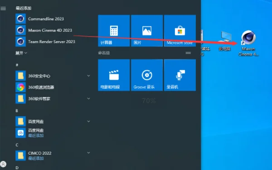Expand the recently added list via 展开
The height and width of the screenshot is (170, 272).
[21, 53]
